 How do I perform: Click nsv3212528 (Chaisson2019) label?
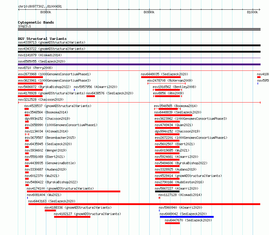coord(41,100)
